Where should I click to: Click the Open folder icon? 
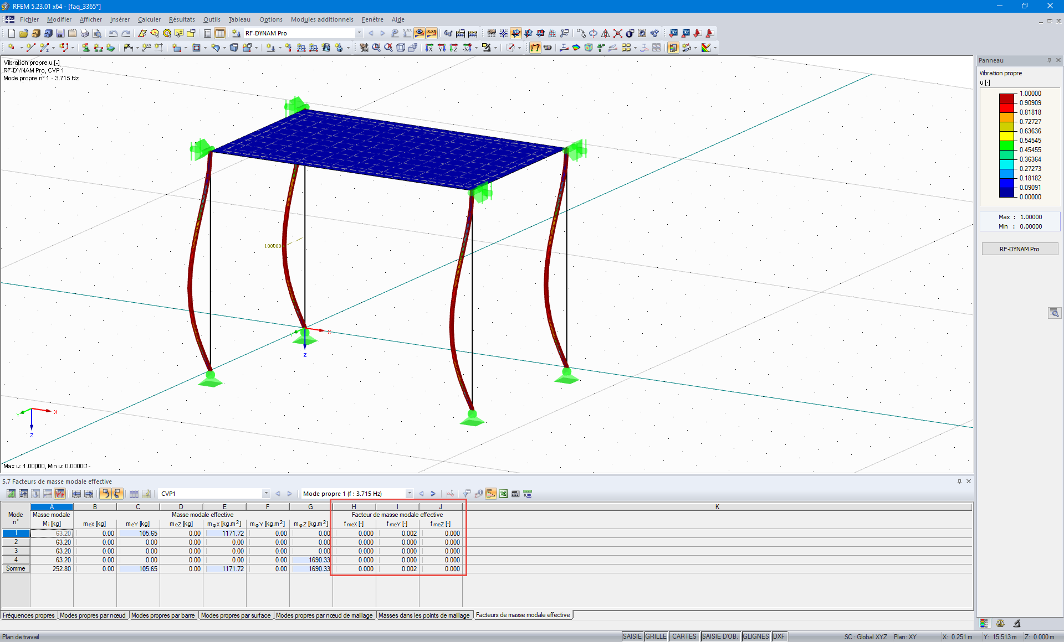pos(23,33)
